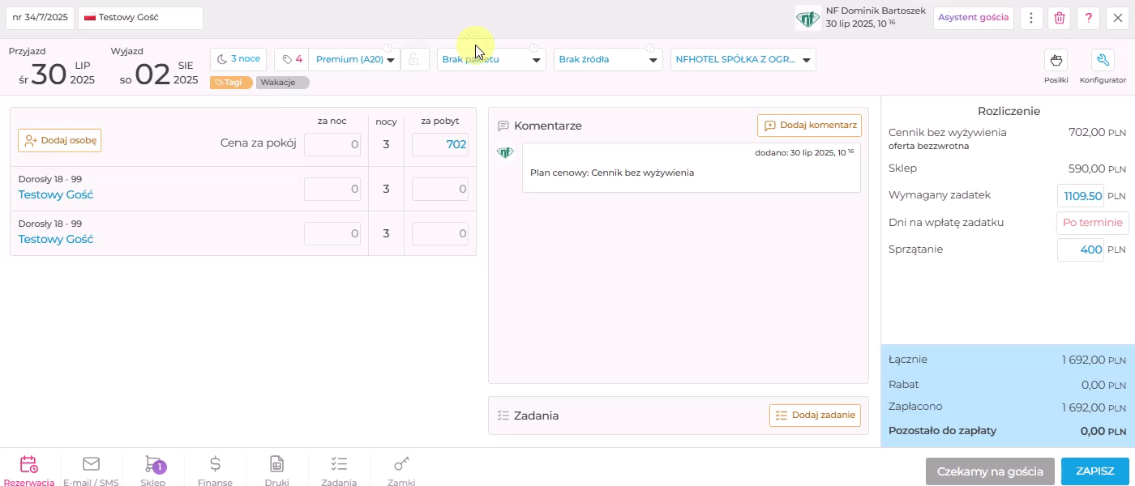This screenshot has height=486, width=1135.
Task: Open the three-dot more options menu
Action: 1031,18
